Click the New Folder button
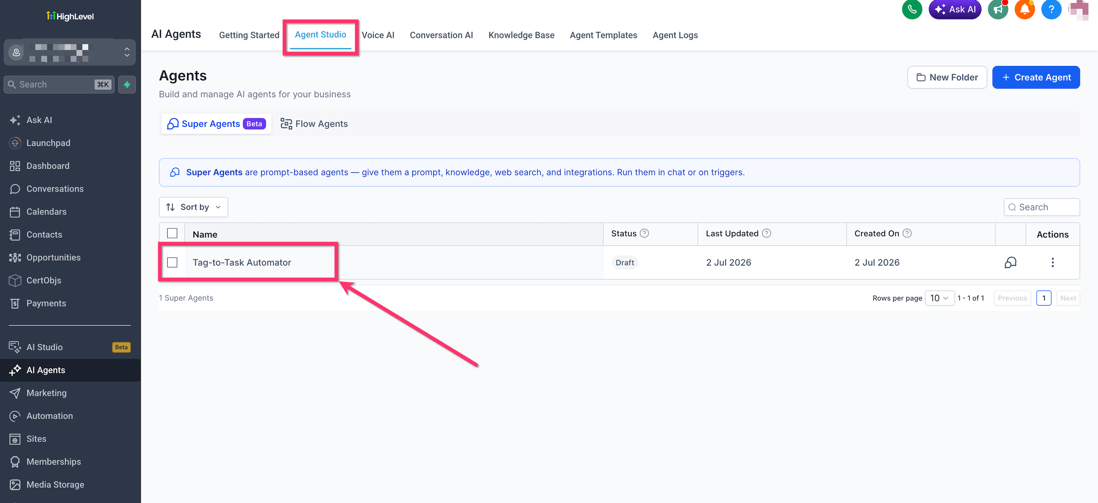 947,77
